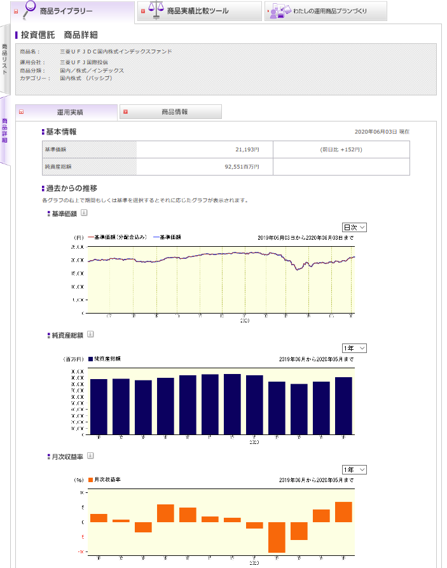The image size is (447, 568).
Task: Open the 1年 period dropdown for 月次収益率
Action: pos(354,469)
